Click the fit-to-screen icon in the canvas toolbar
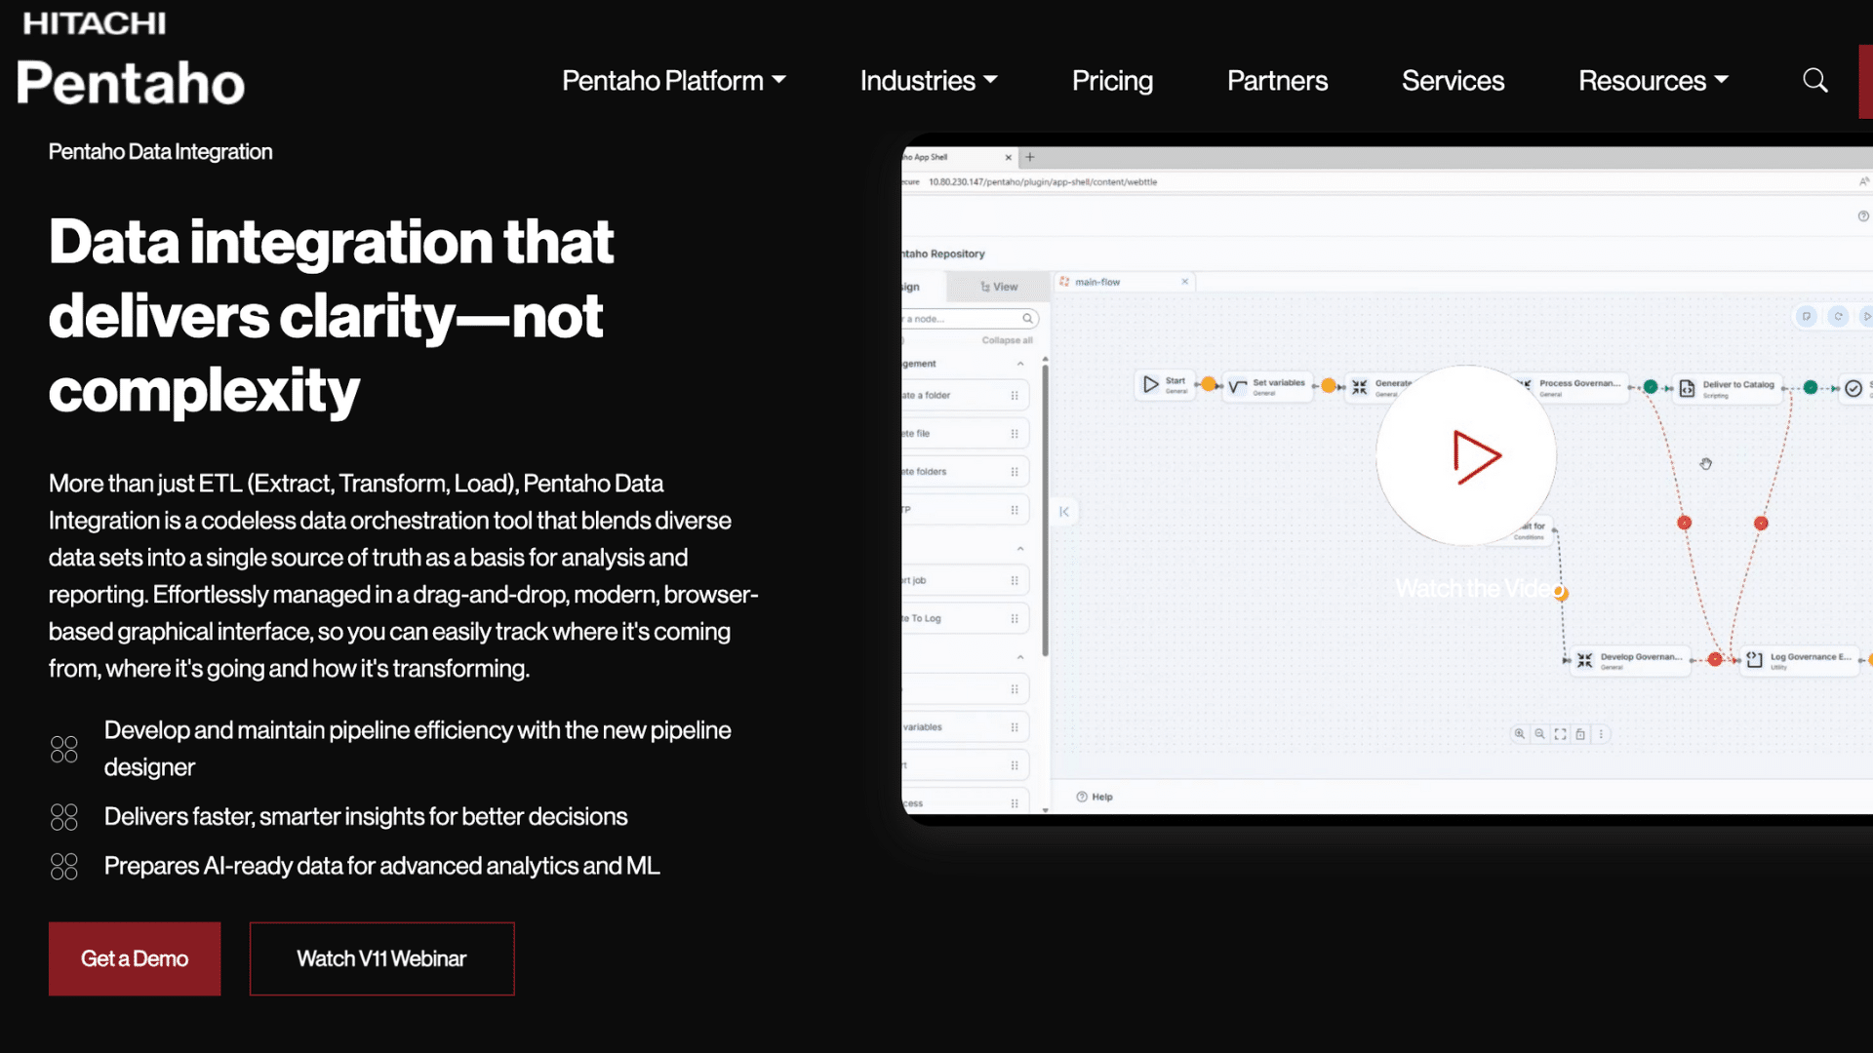This screenshot has height=1053, width=1873. click(x=1561, y=734)
